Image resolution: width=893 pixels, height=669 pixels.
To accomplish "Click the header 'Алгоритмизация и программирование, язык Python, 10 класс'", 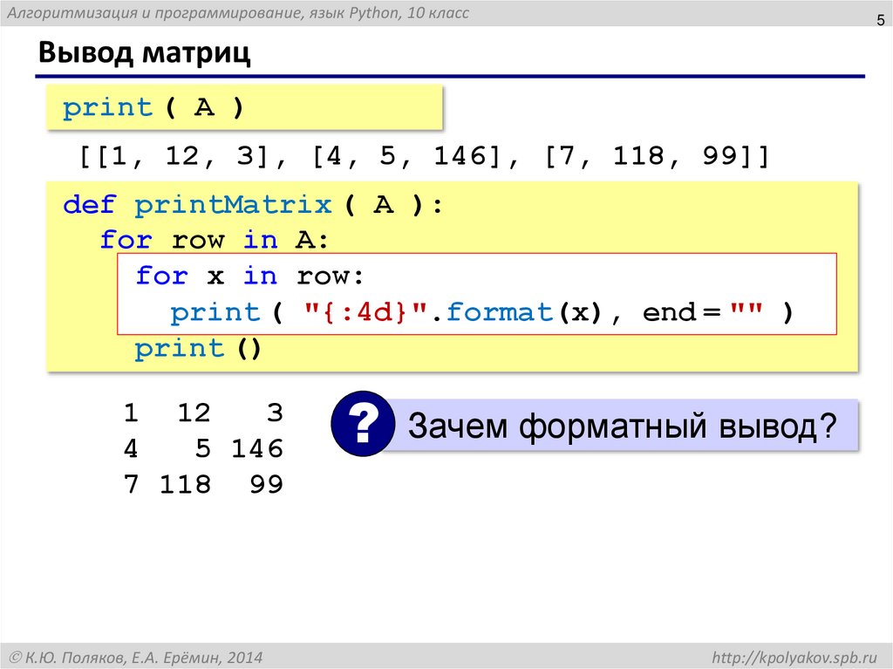I will click(238, 13).
